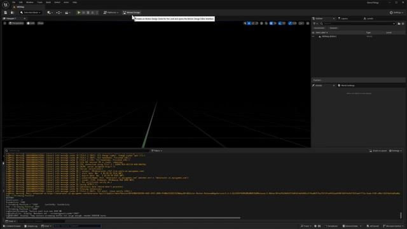407x229 pixels.
Task: Select the scale gizmo tool in viewport
Action: [257, 24]
